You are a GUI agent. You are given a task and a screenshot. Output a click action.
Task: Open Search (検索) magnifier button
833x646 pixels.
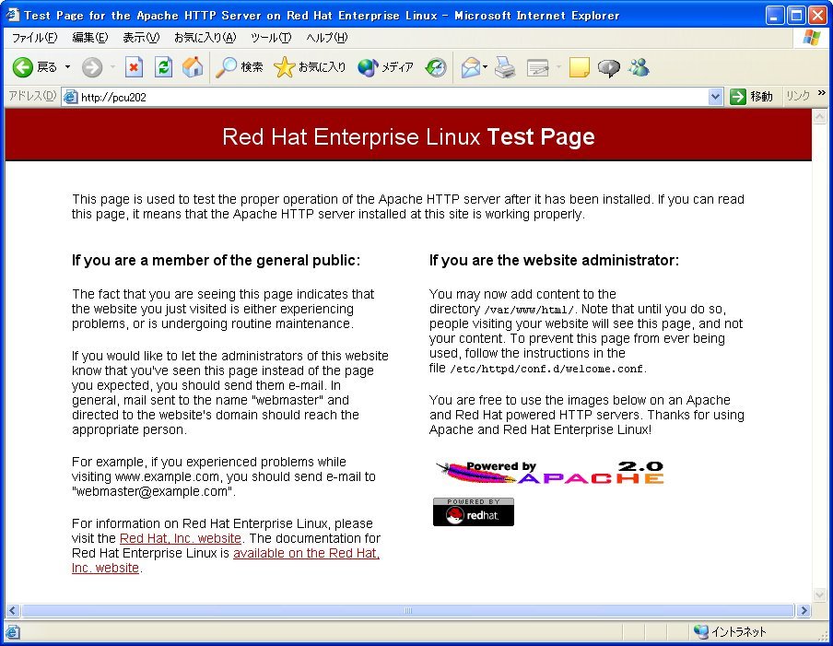(x=240, y=67)
